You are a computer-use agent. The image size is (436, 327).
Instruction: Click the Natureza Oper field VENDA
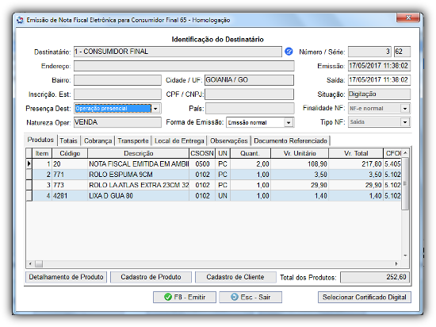click(x=117, y=122)
